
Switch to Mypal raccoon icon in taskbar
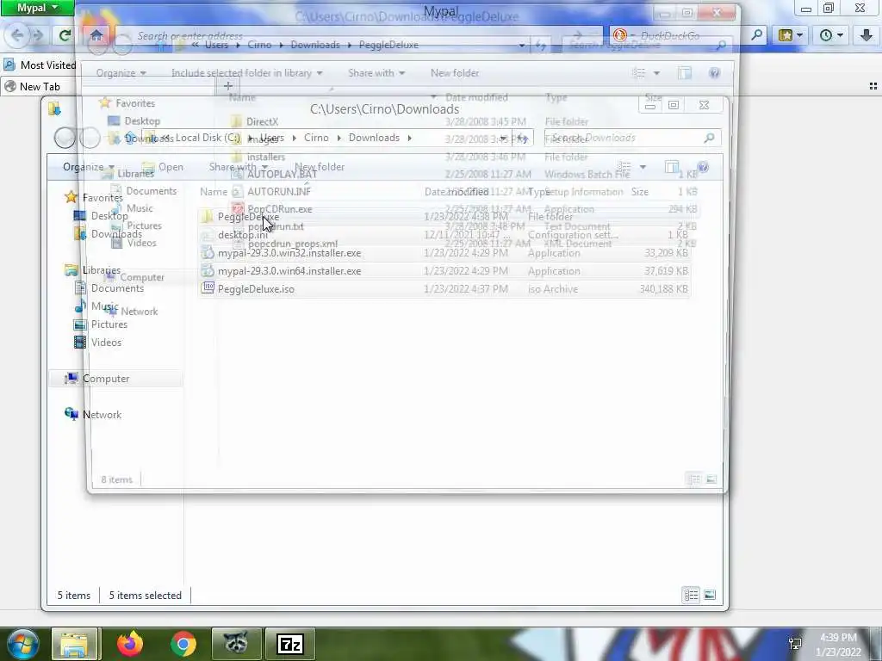coord(236,644)
